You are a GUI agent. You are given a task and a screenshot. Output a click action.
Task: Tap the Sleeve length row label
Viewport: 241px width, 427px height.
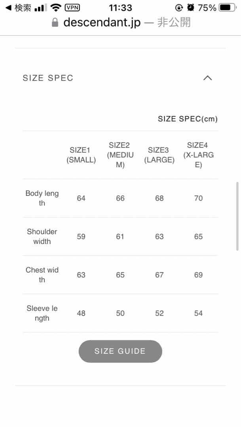click(42, 313)
